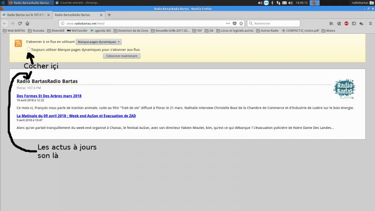Go back using the browser back arrow
Screen dimensions: 375x211
4,23
